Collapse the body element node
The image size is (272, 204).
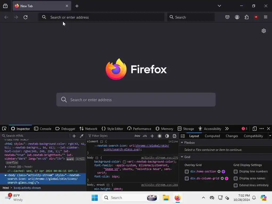pos(6,175)
